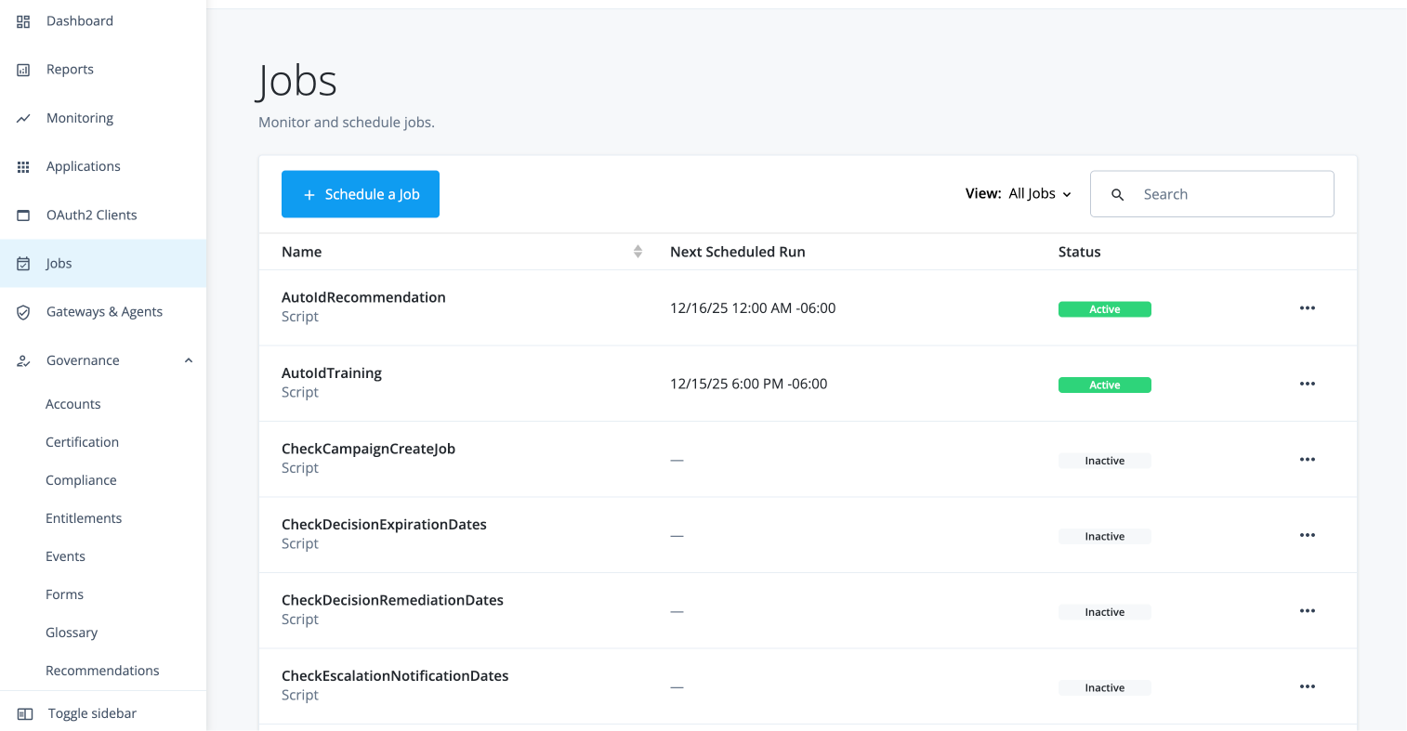The height and width of the screenshot is (731, 1407).
Task: Click the Applications grid icon
Action: pyautogui.click(x=23, y=167)
